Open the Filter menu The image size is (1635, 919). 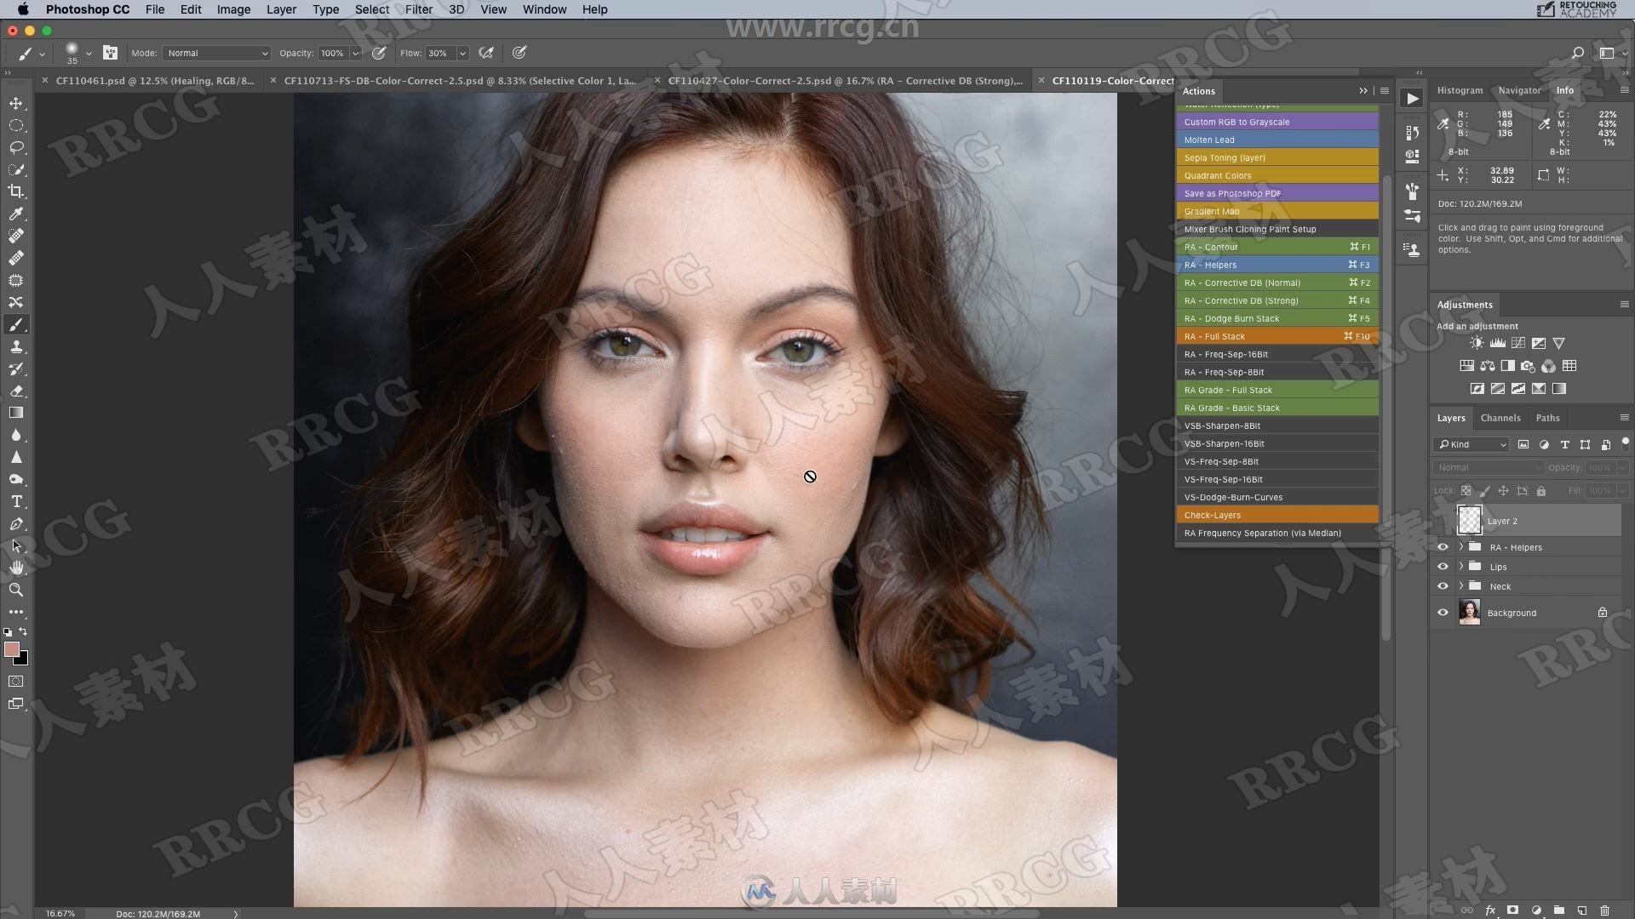pyautogui.click(x=419, y=9)
